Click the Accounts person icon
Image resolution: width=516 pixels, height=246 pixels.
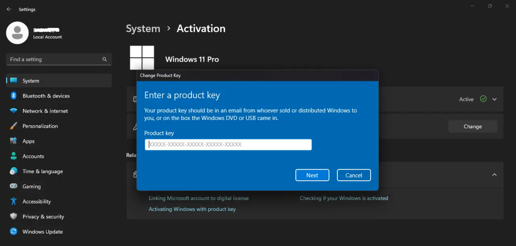tap(14, 156)
